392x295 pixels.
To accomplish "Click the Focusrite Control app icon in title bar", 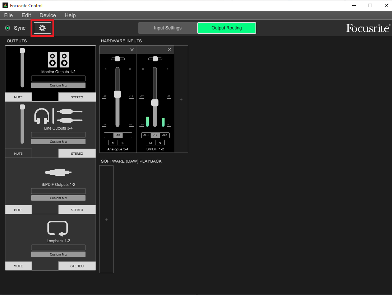I will point(5,5).
